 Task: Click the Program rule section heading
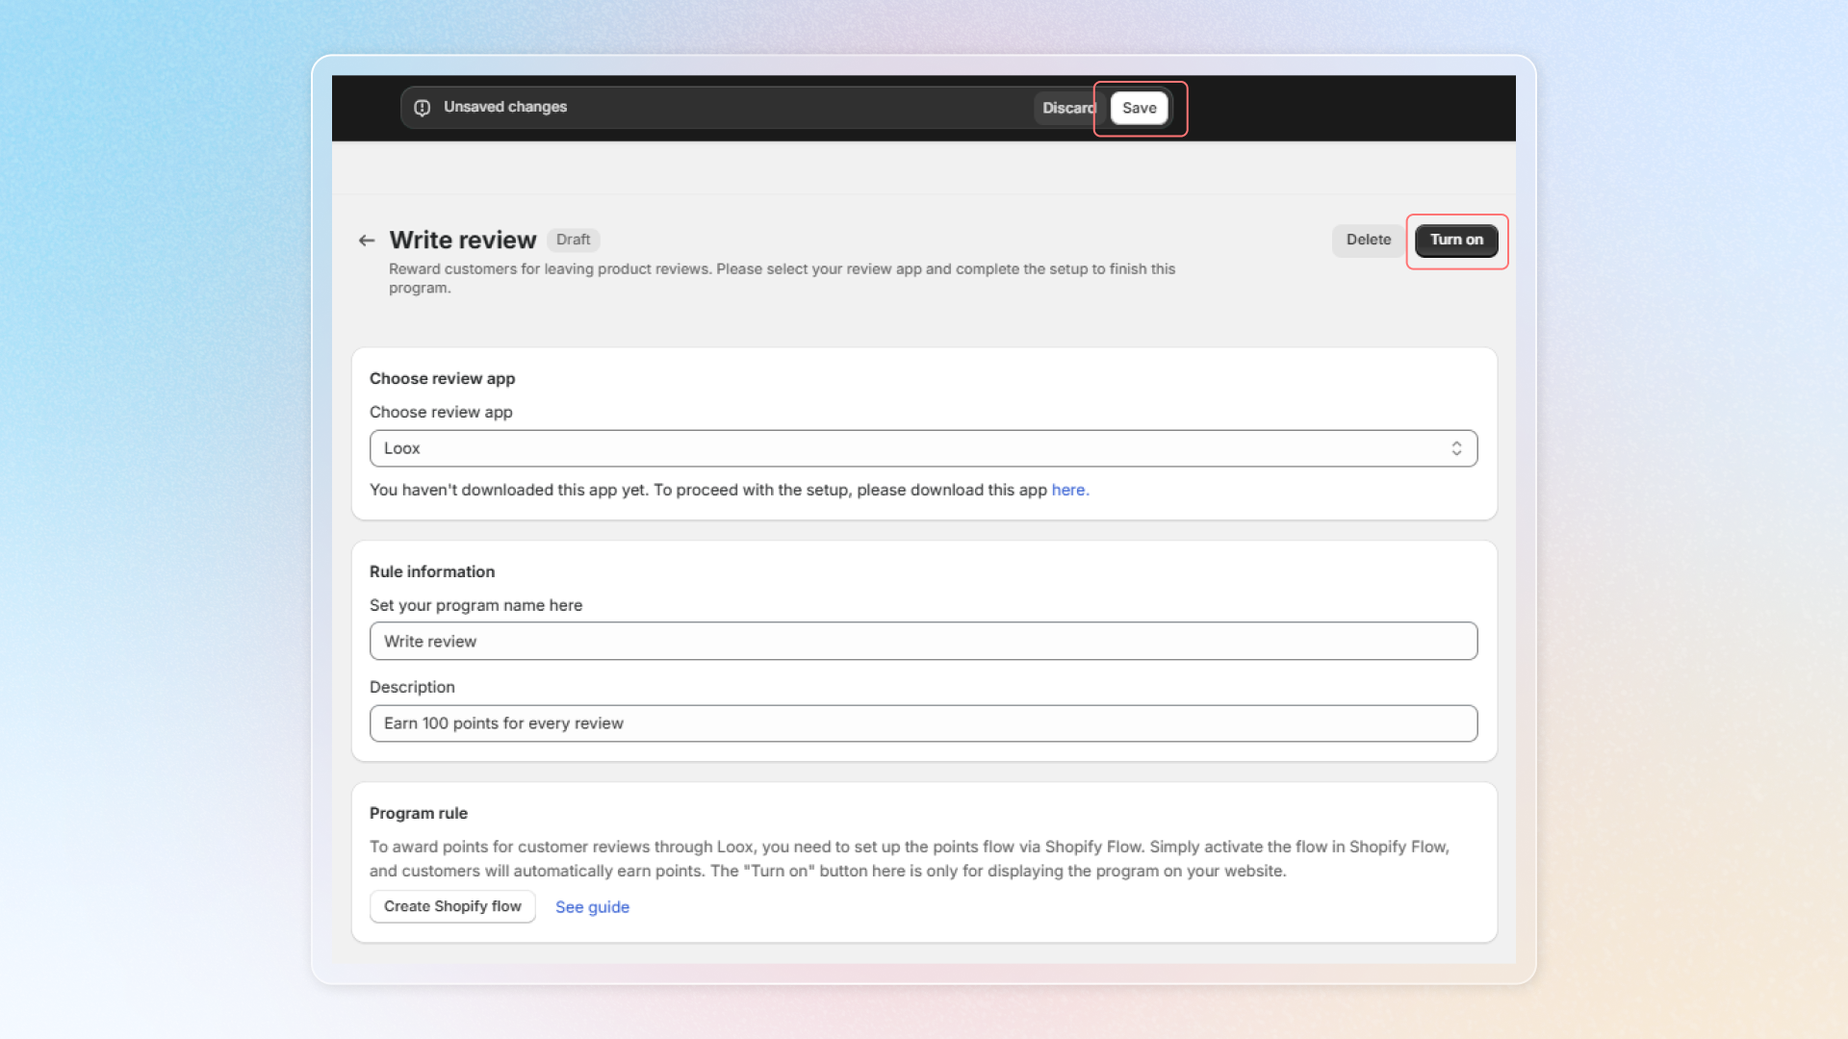coord(419,813)
